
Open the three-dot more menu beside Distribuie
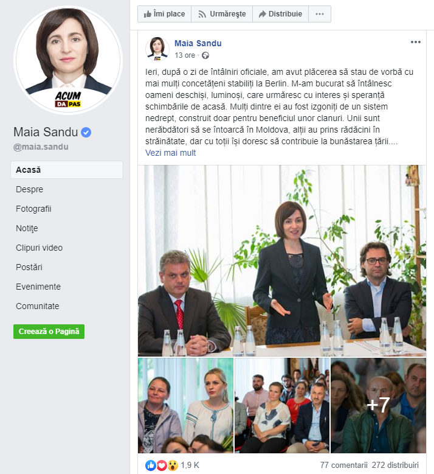point(320,14)
